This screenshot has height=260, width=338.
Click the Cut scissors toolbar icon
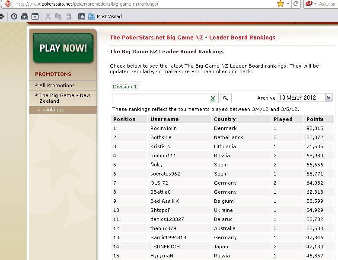click(x=48, y=16)
